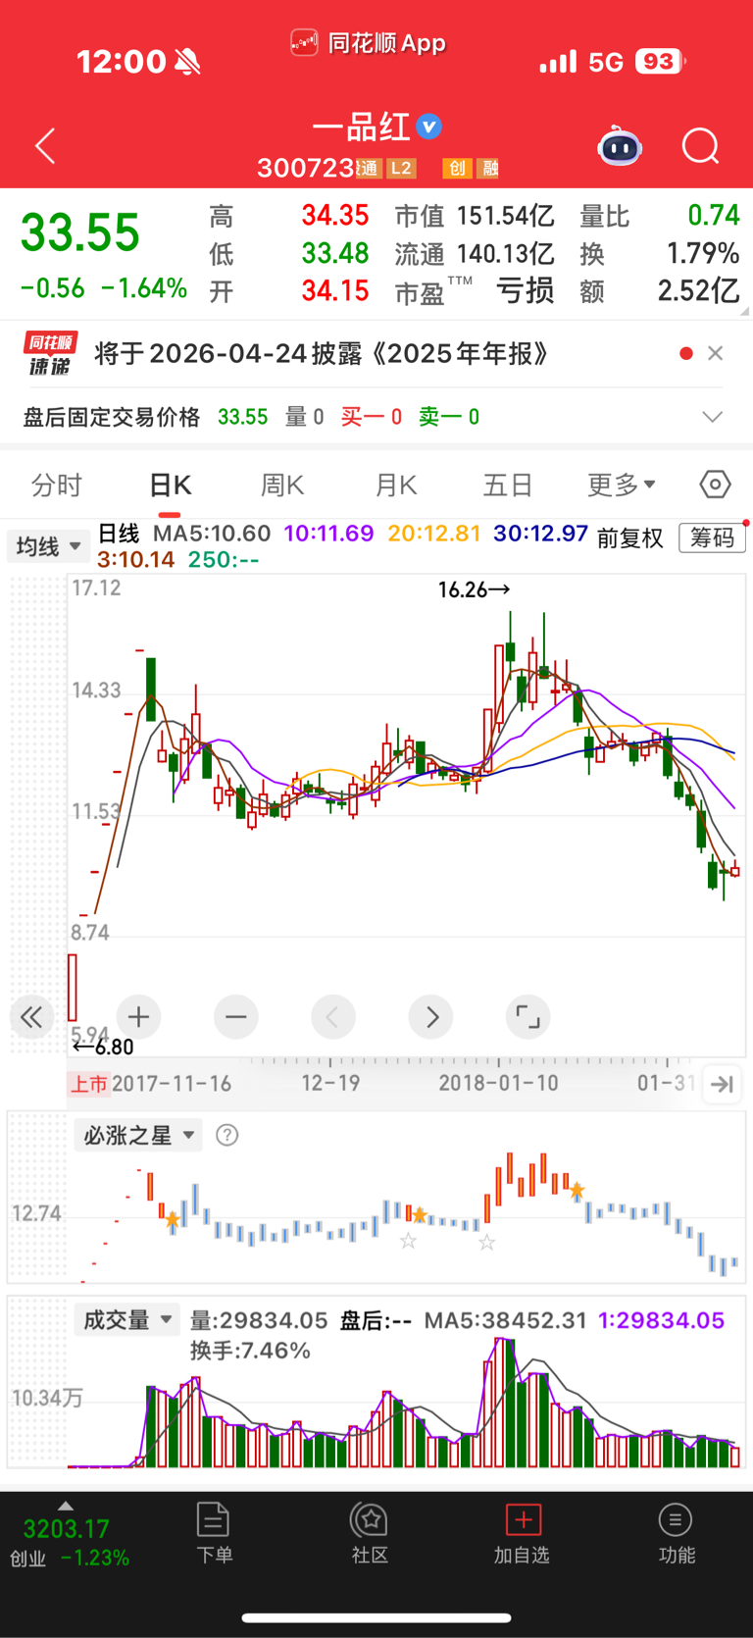Image resolution: width=753 pixels, height=1638 pixels.
Task: Open 下单 order placement
Action: [x=214, y=1533]
